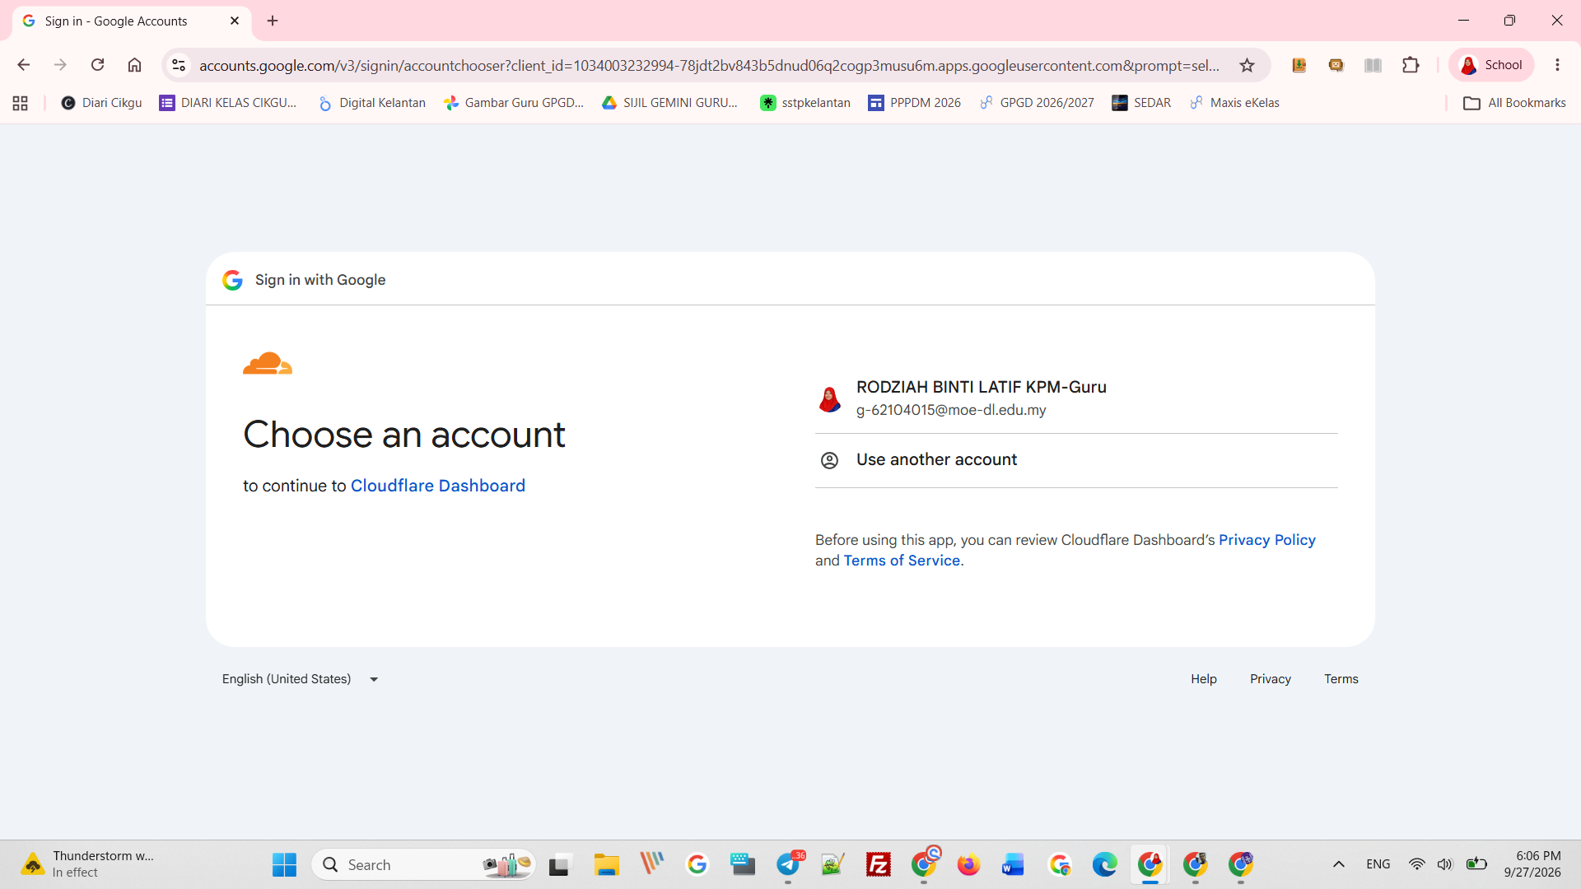Open the Gambar Guru GPGD bookmark
The image size is (1581, 889).
coord(514,103)
